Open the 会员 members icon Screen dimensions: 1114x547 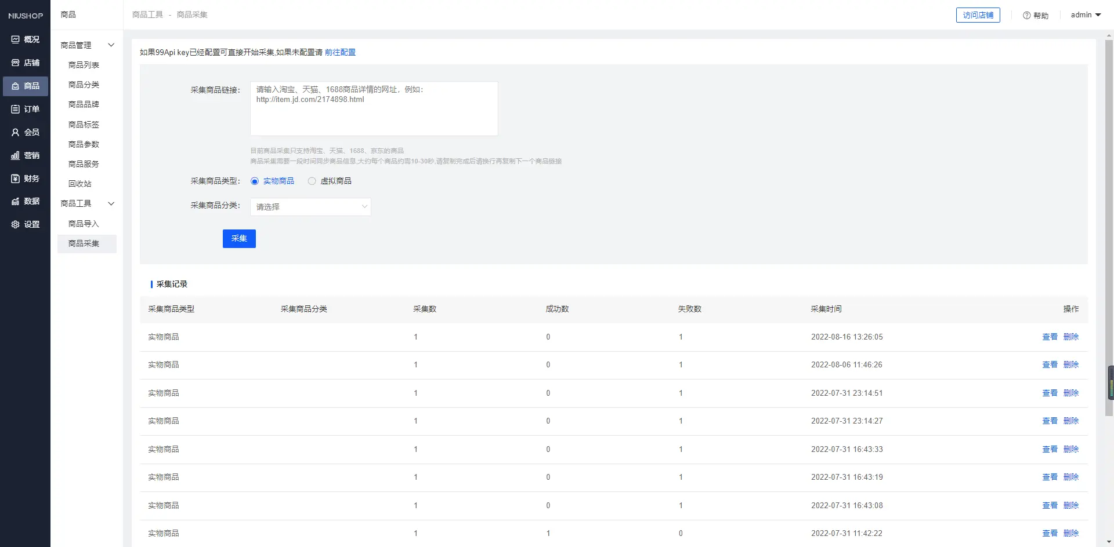[x=16, y=132]
